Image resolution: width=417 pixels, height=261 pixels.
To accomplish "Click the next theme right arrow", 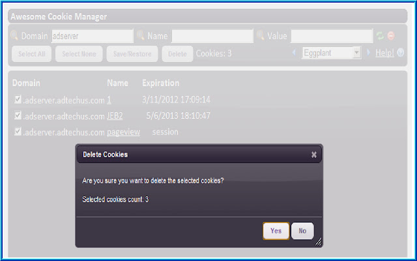I will [x=369, y=52].
